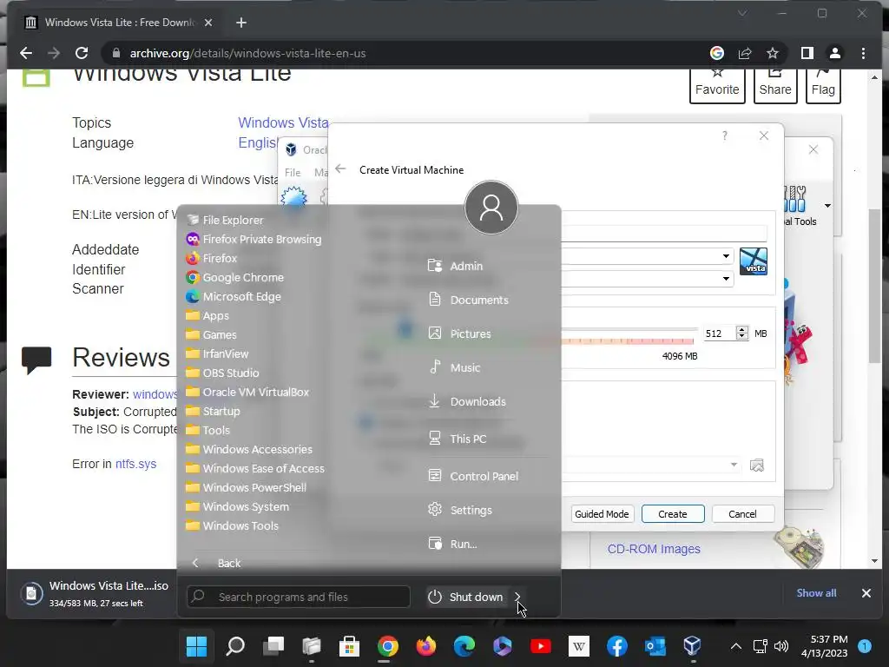Click the Windows Vista topic link
Screen dimensions: 889x667
(x=283, y=122)
